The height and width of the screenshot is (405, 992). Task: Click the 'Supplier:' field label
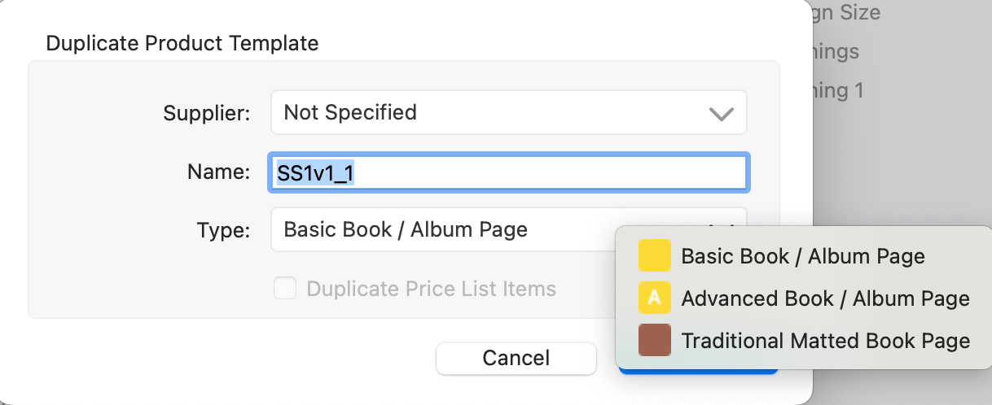pos(207,113)
